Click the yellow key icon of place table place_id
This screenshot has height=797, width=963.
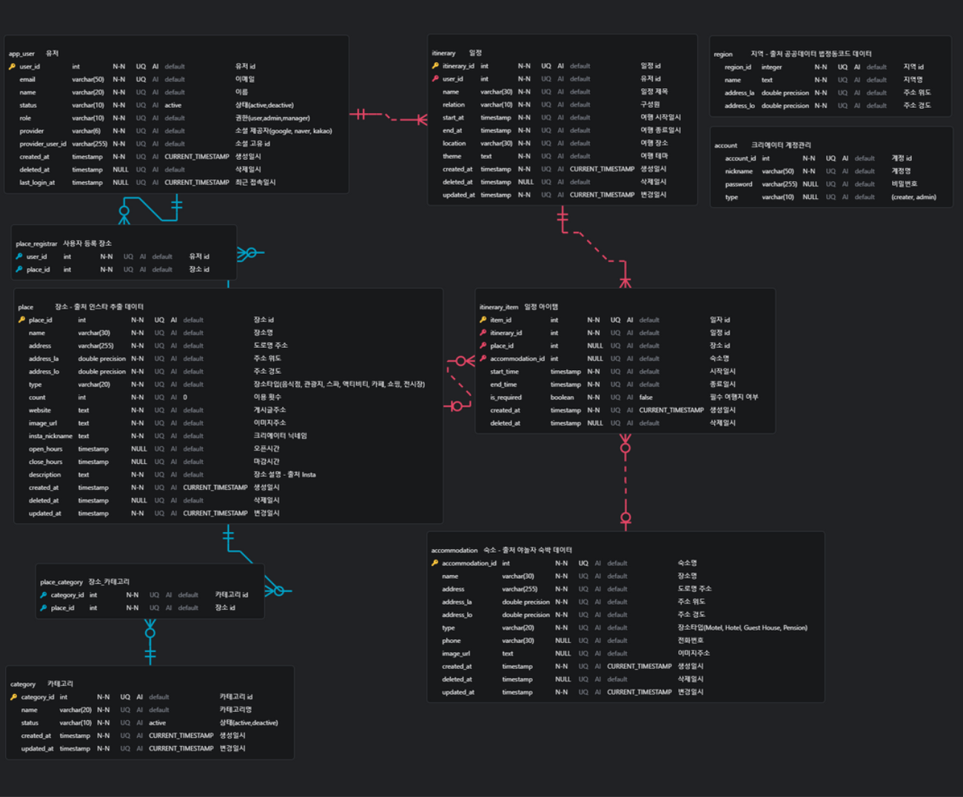click(x=21, y=320)
